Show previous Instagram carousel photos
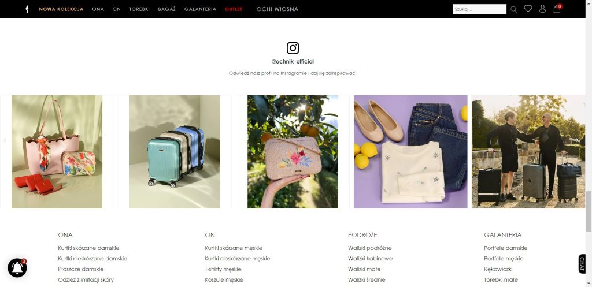This screenshot has width=592, height=287. pyautogui.click(x=5, y=140)
